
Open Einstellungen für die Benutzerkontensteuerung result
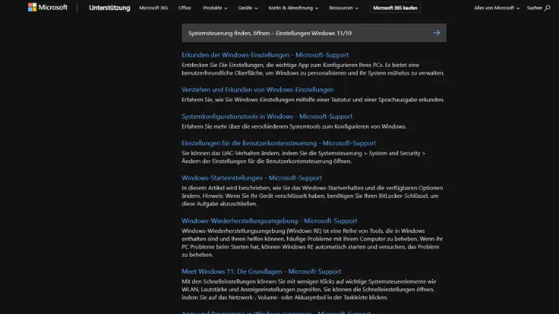pyautogui.click(x=279, y=143)
